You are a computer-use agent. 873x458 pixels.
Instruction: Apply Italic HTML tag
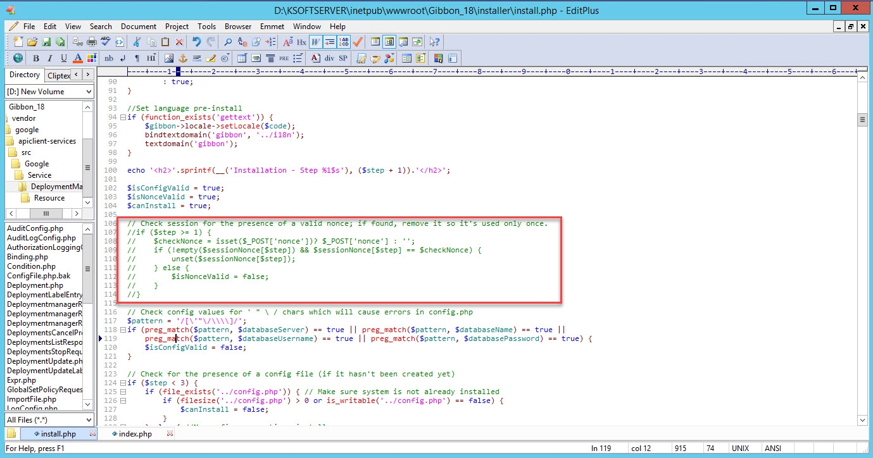pyautogui.click(x=50, y=58)
